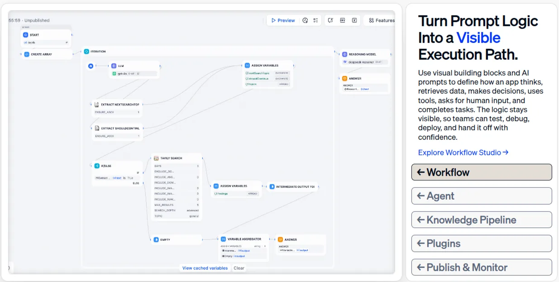The image size is (559, 282).
Task: Open the checklist icon in the toolbar
Action: [315, 20]
